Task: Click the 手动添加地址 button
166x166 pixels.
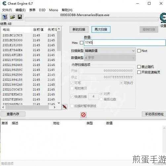Action: pos(154,114)
